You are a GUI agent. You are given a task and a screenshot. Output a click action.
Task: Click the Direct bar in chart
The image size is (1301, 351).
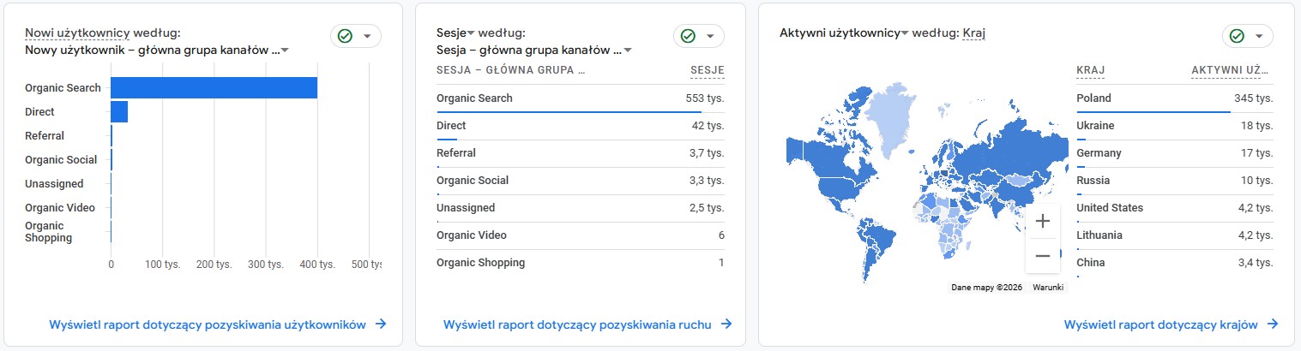click(x=119, y=111)
